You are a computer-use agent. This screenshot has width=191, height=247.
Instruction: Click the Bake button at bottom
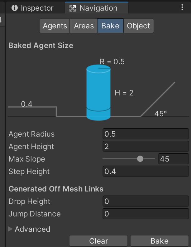point(160,241)
